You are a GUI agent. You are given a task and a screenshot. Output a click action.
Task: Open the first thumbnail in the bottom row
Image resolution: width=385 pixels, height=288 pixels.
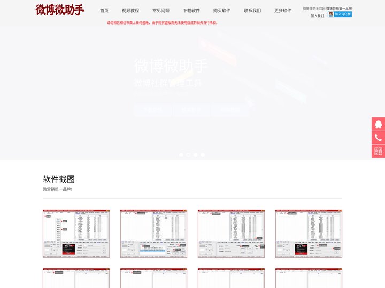76,278
